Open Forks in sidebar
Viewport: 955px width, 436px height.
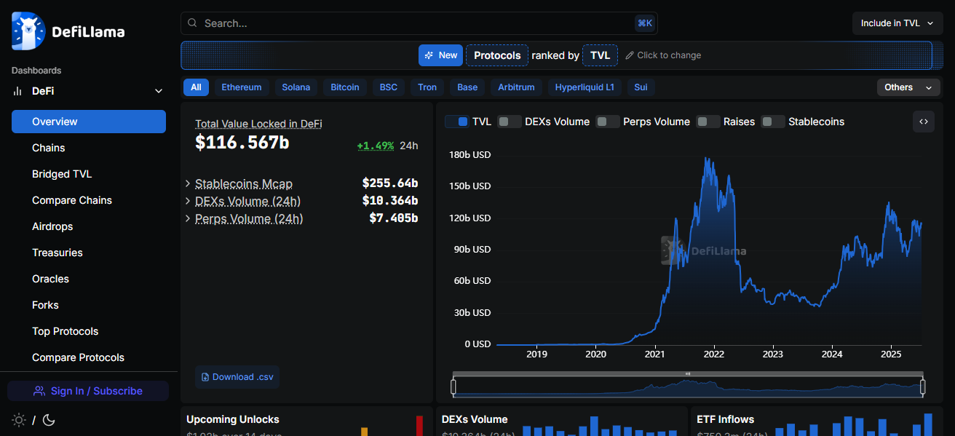pos(89,305)
